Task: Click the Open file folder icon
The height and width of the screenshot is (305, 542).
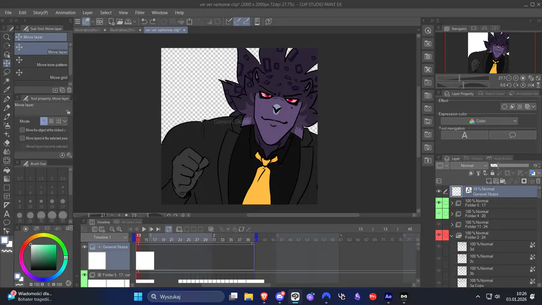Action: [x=120, y=22]
